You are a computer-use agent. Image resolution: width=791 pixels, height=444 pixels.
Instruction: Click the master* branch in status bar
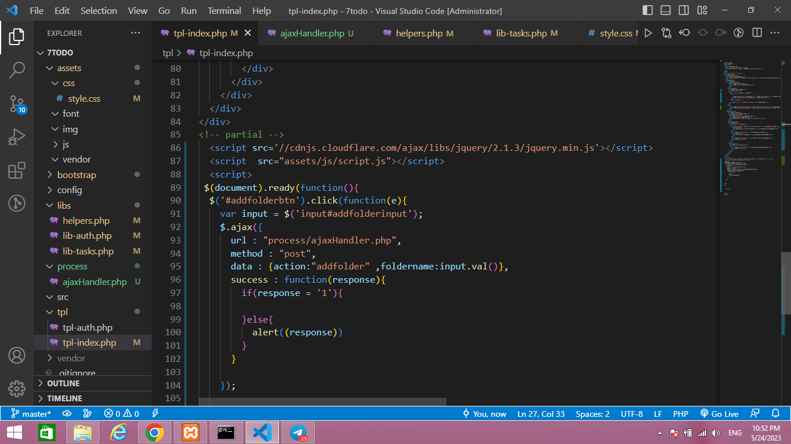[31, 414]
